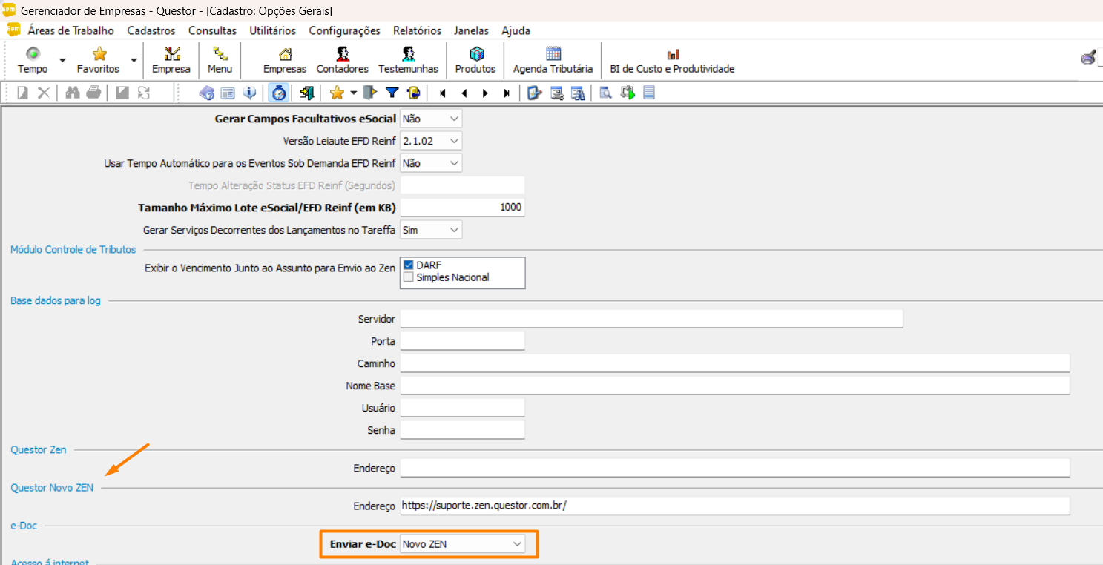Open the Janelas menu
Viewport: 1103px width, 565px height.
click(471, 30)
